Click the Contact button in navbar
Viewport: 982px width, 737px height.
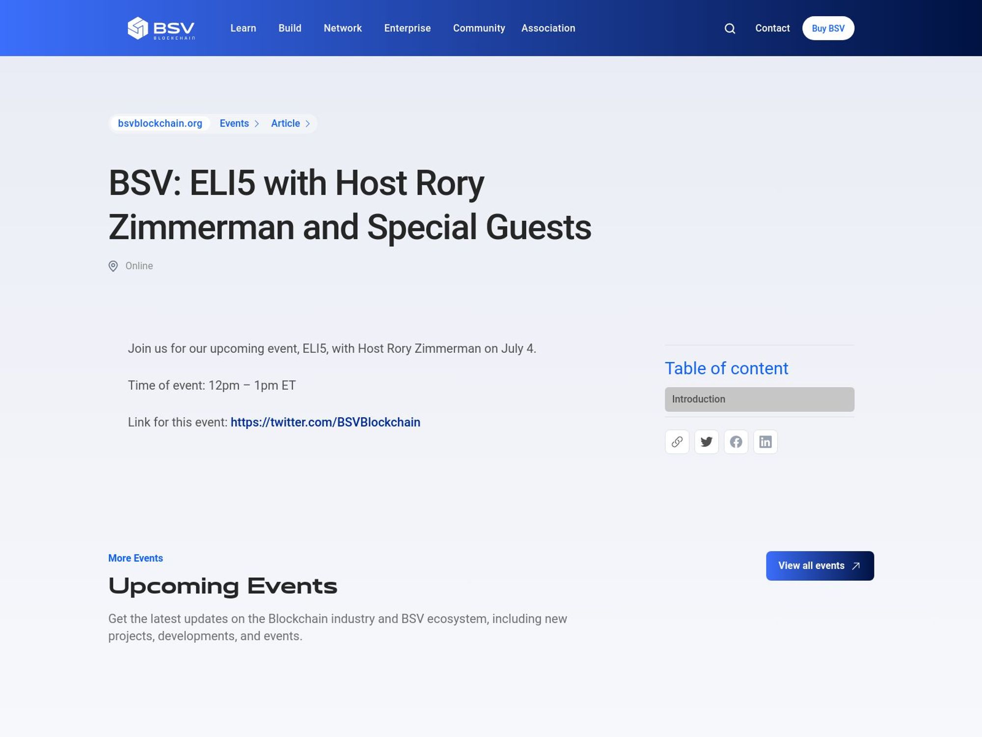pyautogui.click(x=772, y=28)
